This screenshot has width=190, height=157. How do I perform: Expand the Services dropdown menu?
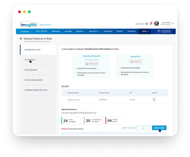[x=81, y=31]
